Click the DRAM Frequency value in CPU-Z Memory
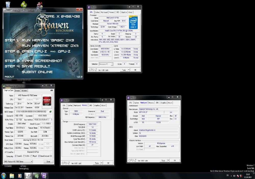255x179 pixels. [x=92, y=124]
